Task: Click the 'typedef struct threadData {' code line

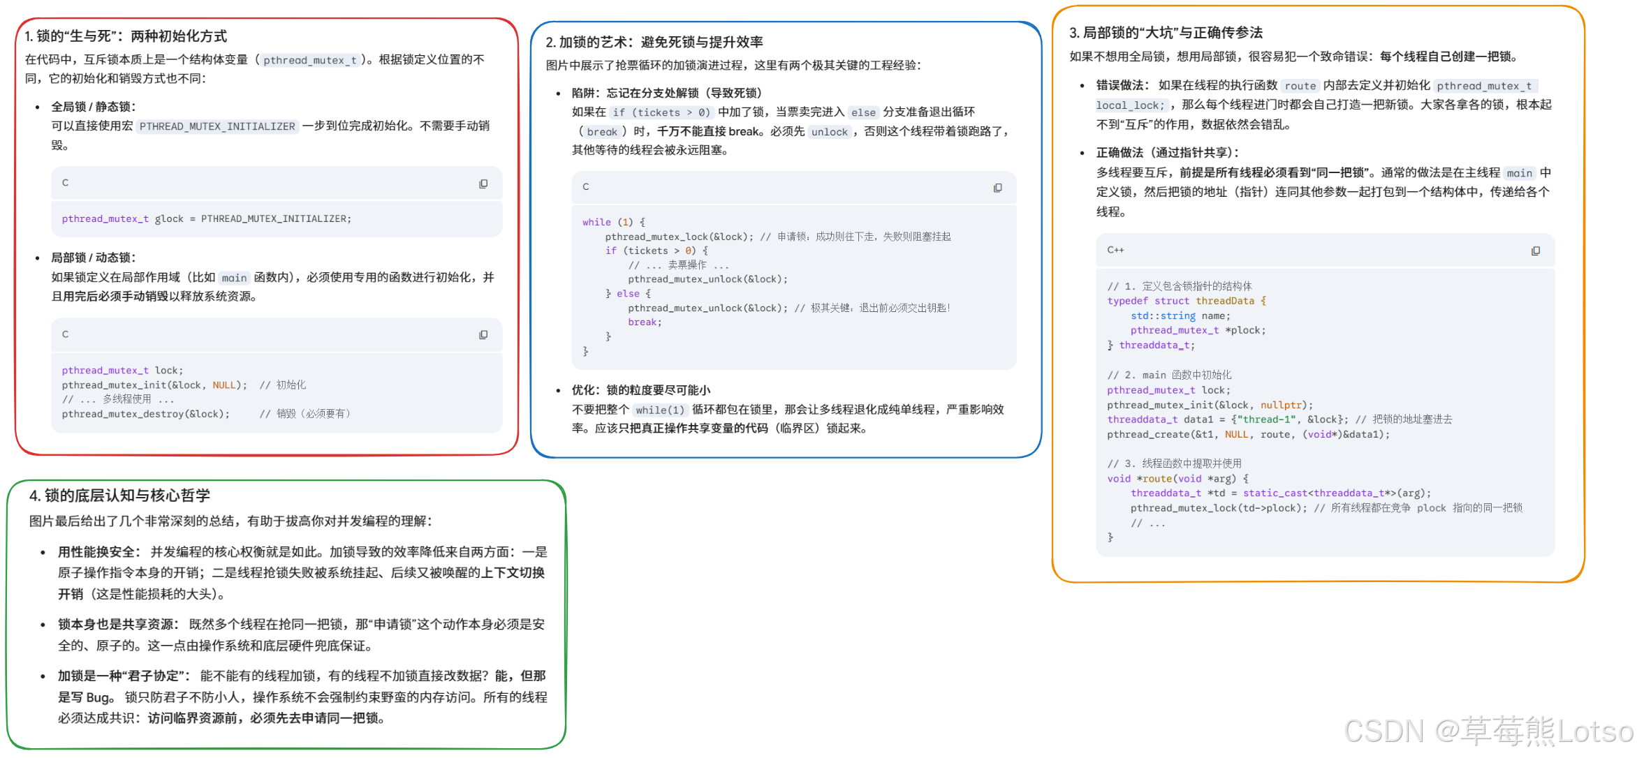Action: (1186, 301)
